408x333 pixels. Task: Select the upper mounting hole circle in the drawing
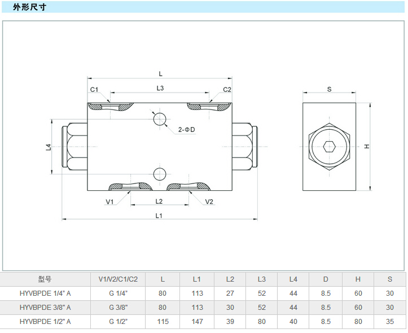click(160, 119)
